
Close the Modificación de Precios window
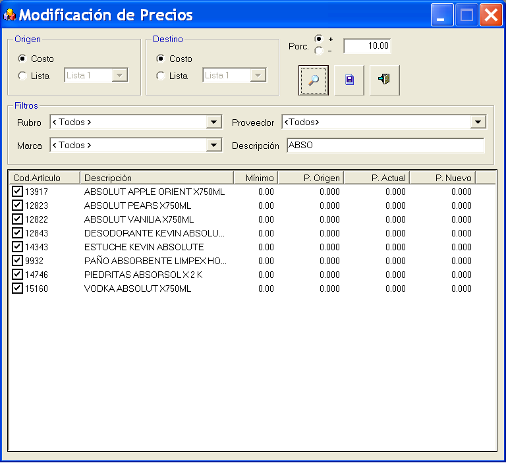491,14
